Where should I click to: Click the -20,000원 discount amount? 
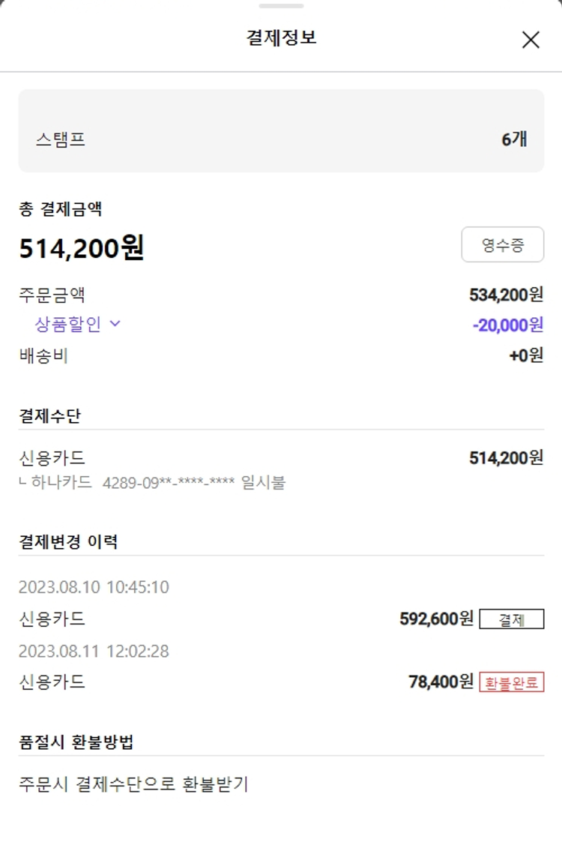[x=507, y=325]
